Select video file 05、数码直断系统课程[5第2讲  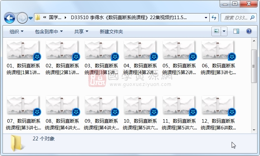point(179,57)
